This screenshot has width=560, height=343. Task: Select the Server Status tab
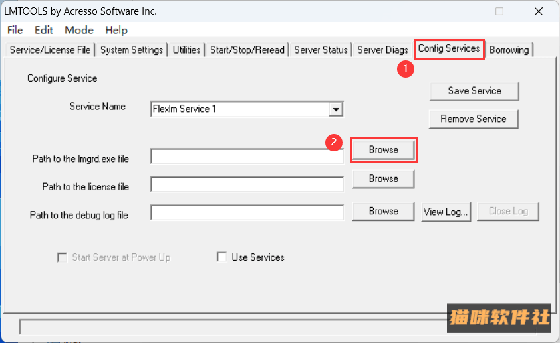(321, 50)
